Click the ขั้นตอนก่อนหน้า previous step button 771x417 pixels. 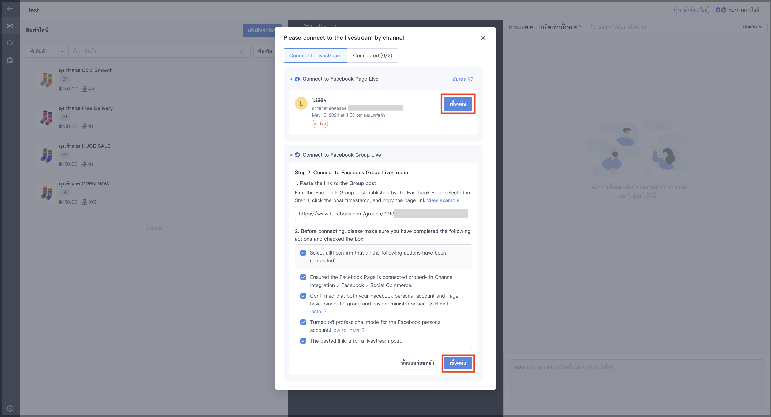tap(418, 363)
